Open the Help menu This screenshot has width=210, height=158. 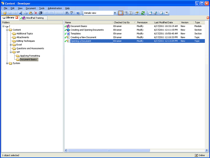[x=67, y=8]
